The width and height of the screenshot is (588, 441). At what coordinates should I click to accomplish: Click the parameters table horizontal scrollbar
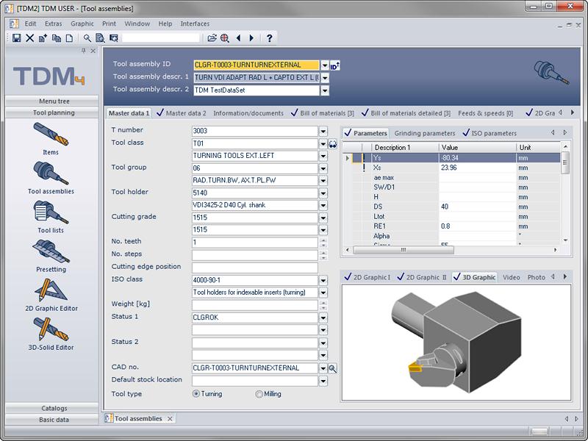click(x=404, y=250)
